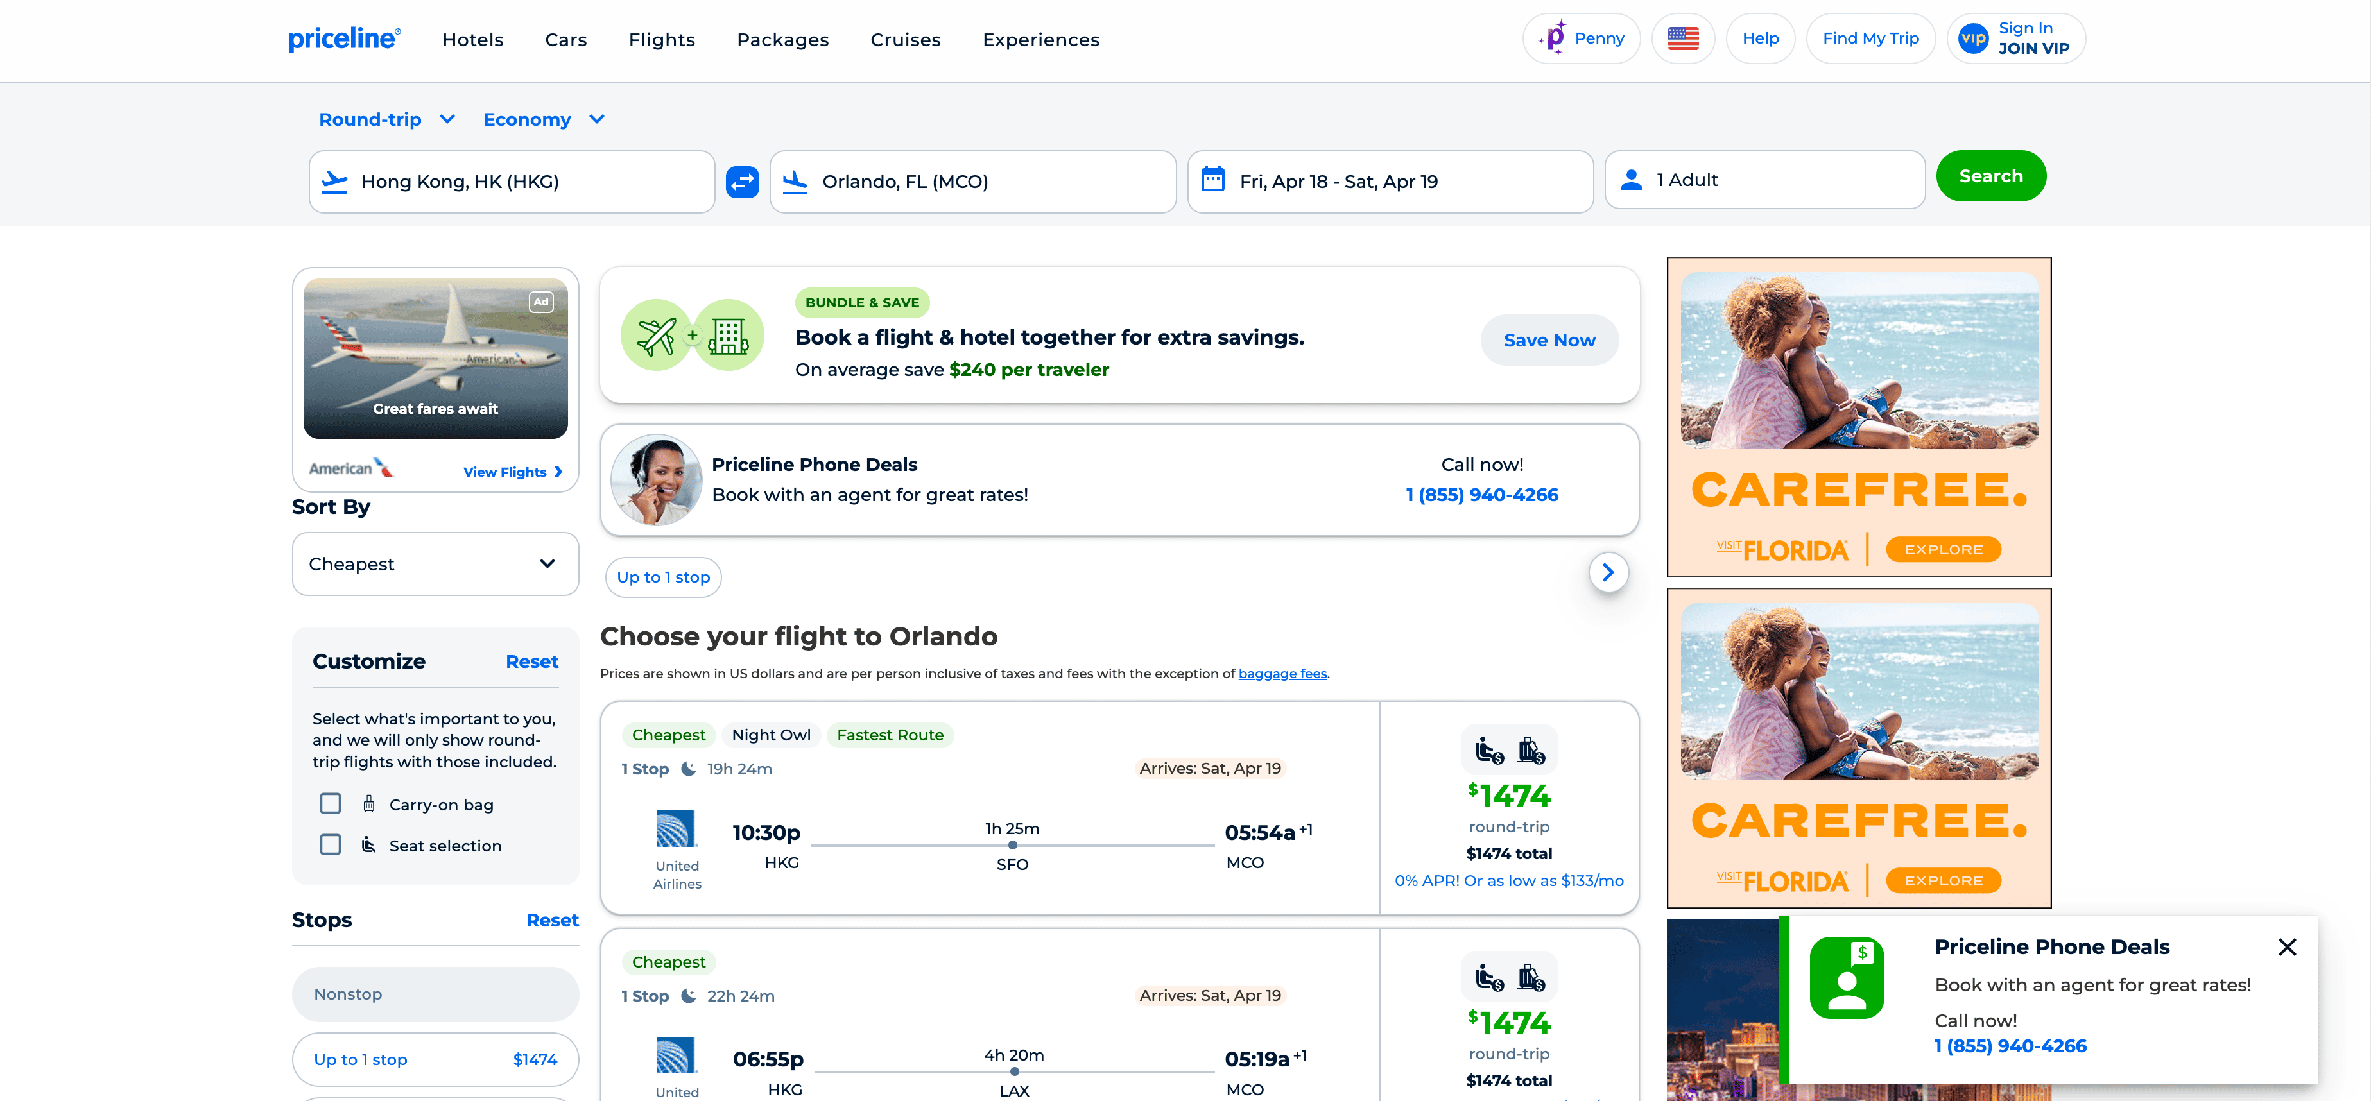Call 1 (855) 940-4266 in phone deals banner
This screenshot has width=2371, height=1101.
pos(1482,495)
